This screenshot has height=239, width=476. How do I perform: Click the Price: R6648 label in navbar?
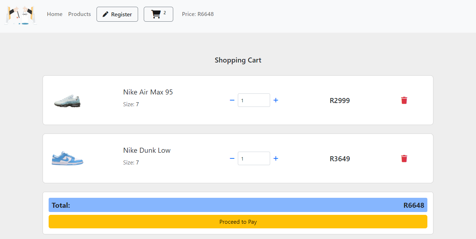point(198,14)
